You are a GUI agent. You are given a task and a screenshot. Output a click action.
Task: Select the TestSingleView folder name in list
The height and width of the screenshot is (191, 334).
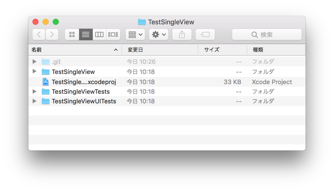coord(73,72)
